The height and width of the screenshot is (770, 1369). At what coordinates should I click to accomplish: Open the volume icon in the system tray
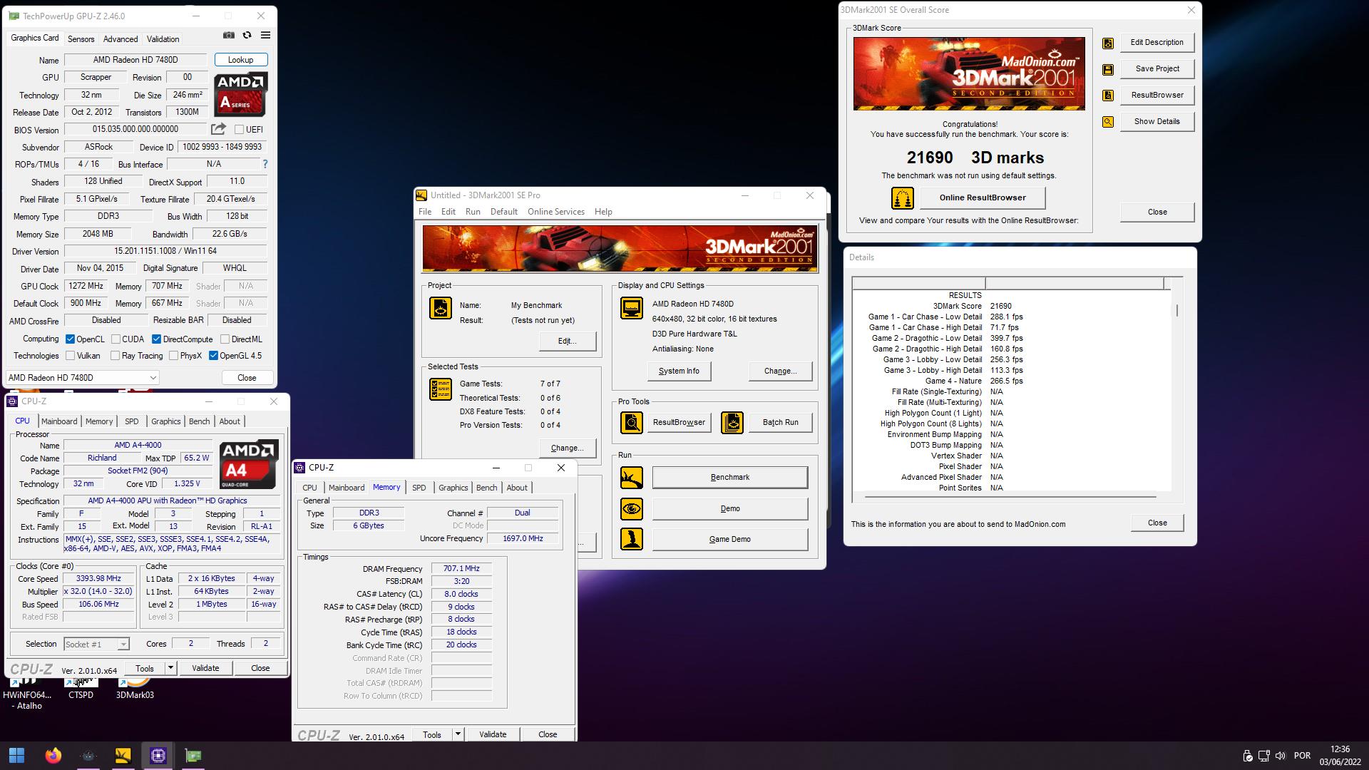[x=1281, y=756]
